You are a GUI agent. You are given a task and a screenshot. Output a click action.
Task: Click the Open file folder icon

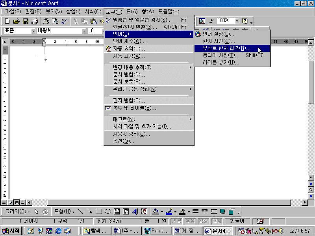(16, 21)
